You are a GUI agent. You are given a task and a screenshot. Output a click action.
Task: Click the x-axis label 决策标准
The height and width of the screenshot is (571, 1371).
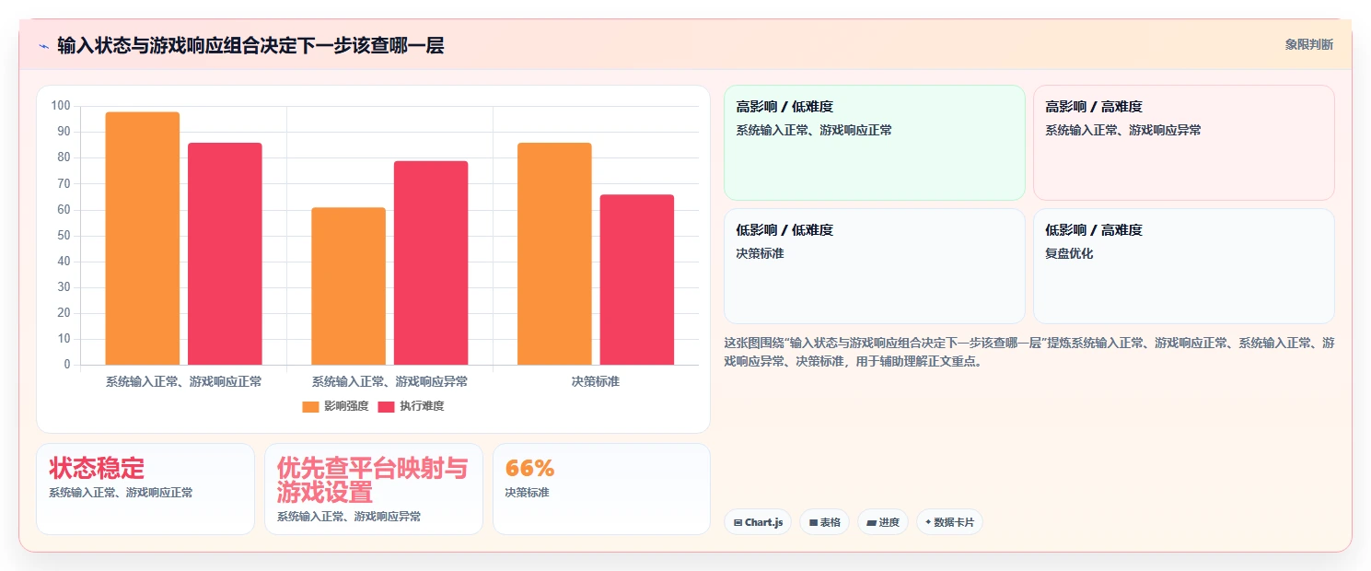(596, 381)
